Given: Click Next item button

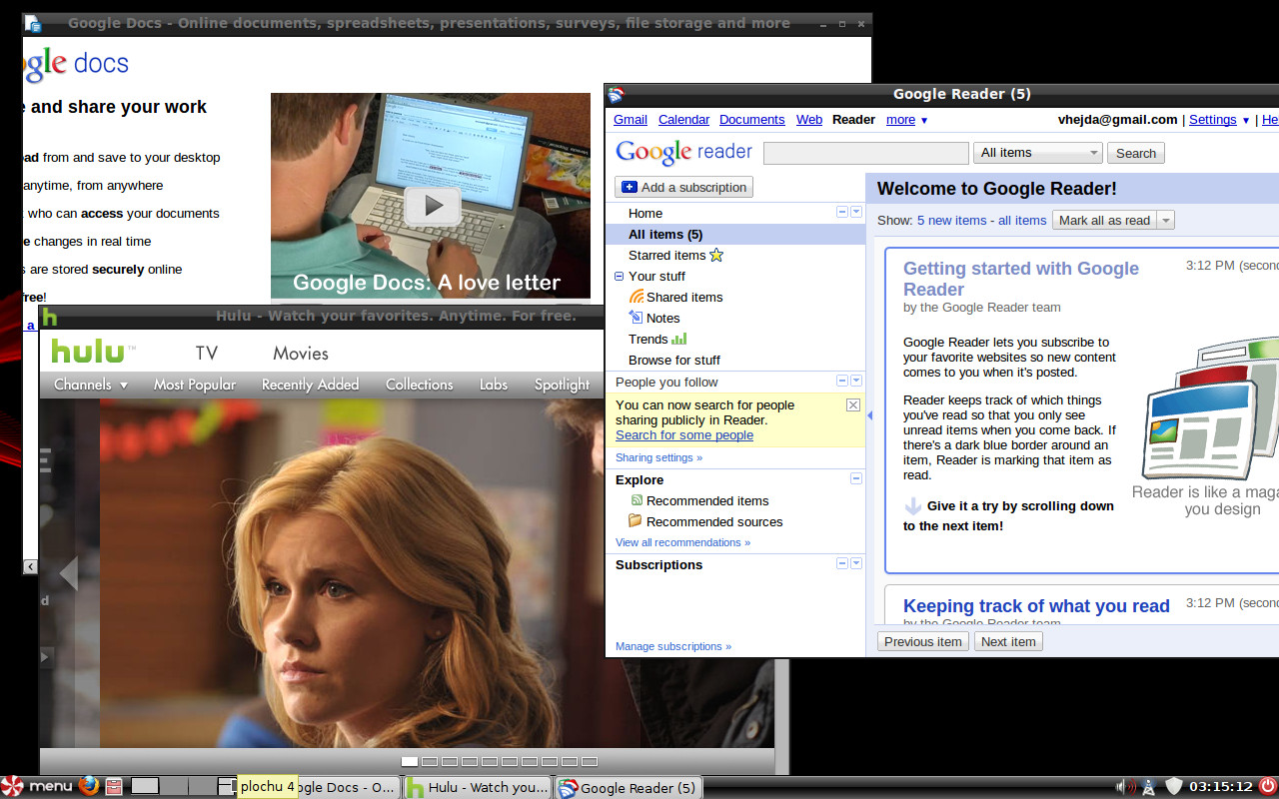Looking at the screenshot, I should 1008,641.
